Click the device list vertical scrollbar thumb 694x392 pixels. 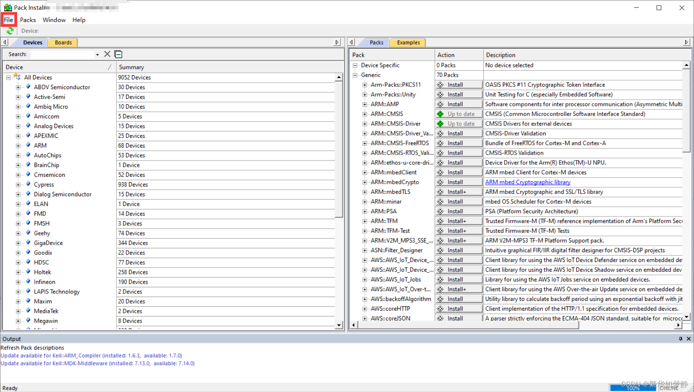(339, 149)
